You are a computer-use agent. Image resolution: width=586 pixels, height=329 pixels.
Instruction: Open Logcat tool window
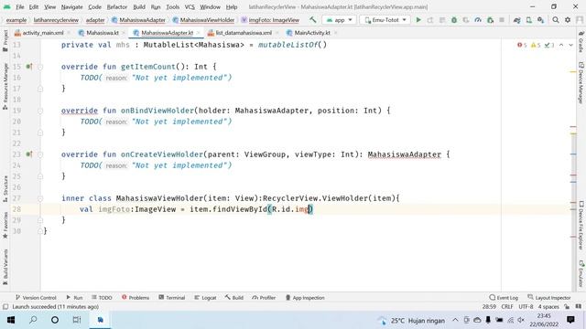click(x=205, y=298)
